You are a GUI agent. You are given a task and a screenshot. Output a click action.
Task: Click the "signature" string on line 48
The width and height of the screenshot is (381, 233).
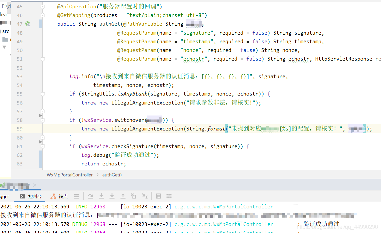coord(197,33)
